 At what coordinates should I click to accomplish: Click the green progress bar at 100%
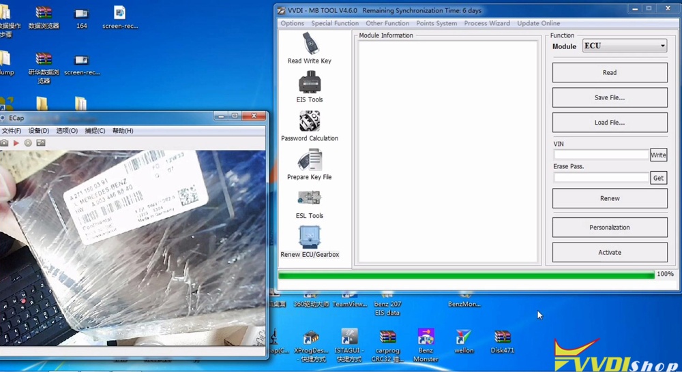click(466, 275)
